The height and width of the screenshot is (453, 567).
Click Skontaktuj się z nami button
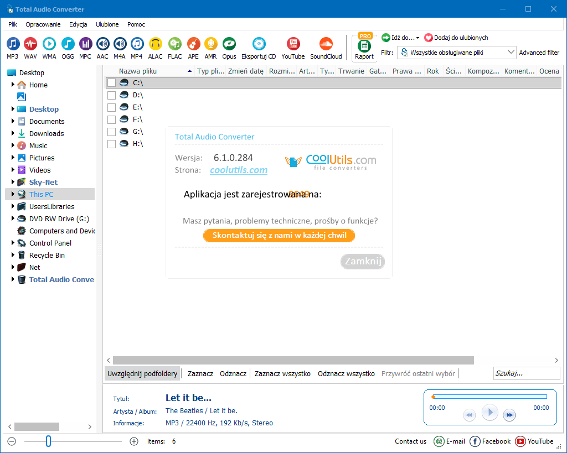tap(279, 236)
